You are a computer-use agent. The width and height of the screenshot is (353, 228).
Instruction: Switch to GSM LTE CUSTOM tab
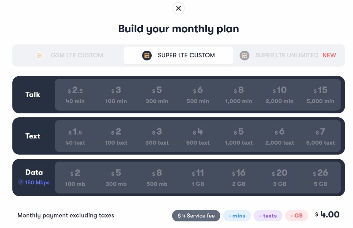[x=69, y=56]
